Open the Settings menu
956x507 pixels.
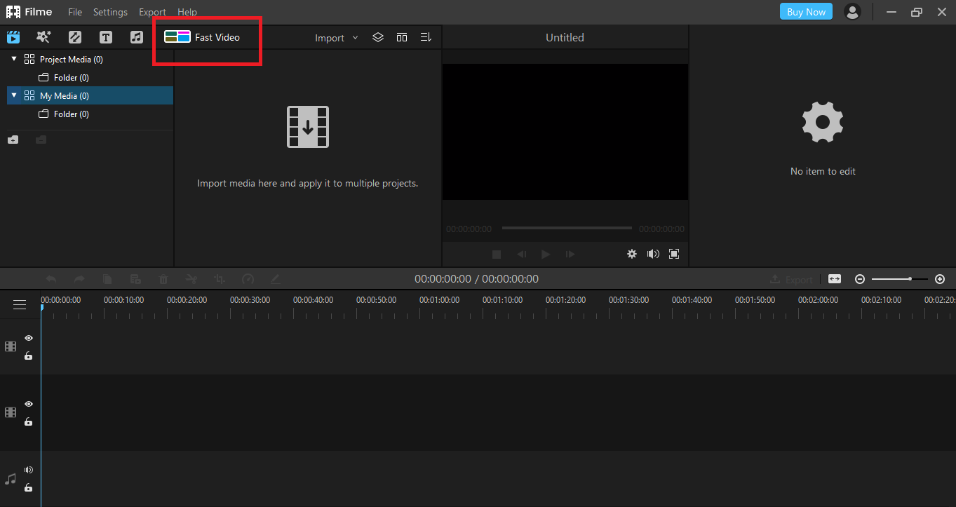tap(110, 11)
